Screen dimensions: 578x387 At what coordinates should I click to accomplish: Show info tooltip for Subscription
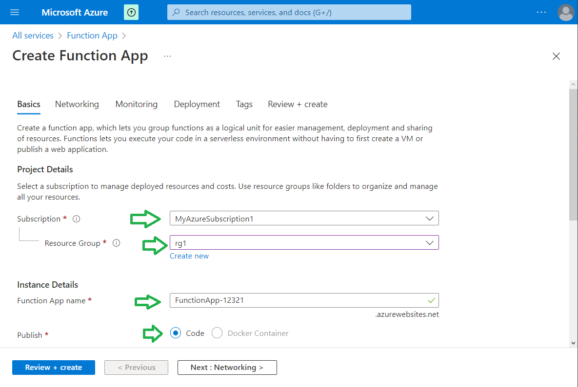tap(76, 219)
